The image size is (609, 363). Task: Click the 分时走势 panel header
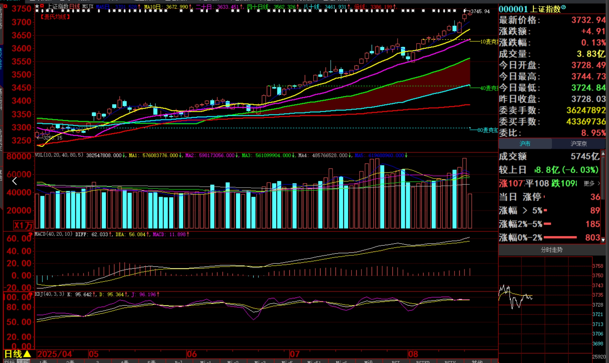(x=551, y=250)
